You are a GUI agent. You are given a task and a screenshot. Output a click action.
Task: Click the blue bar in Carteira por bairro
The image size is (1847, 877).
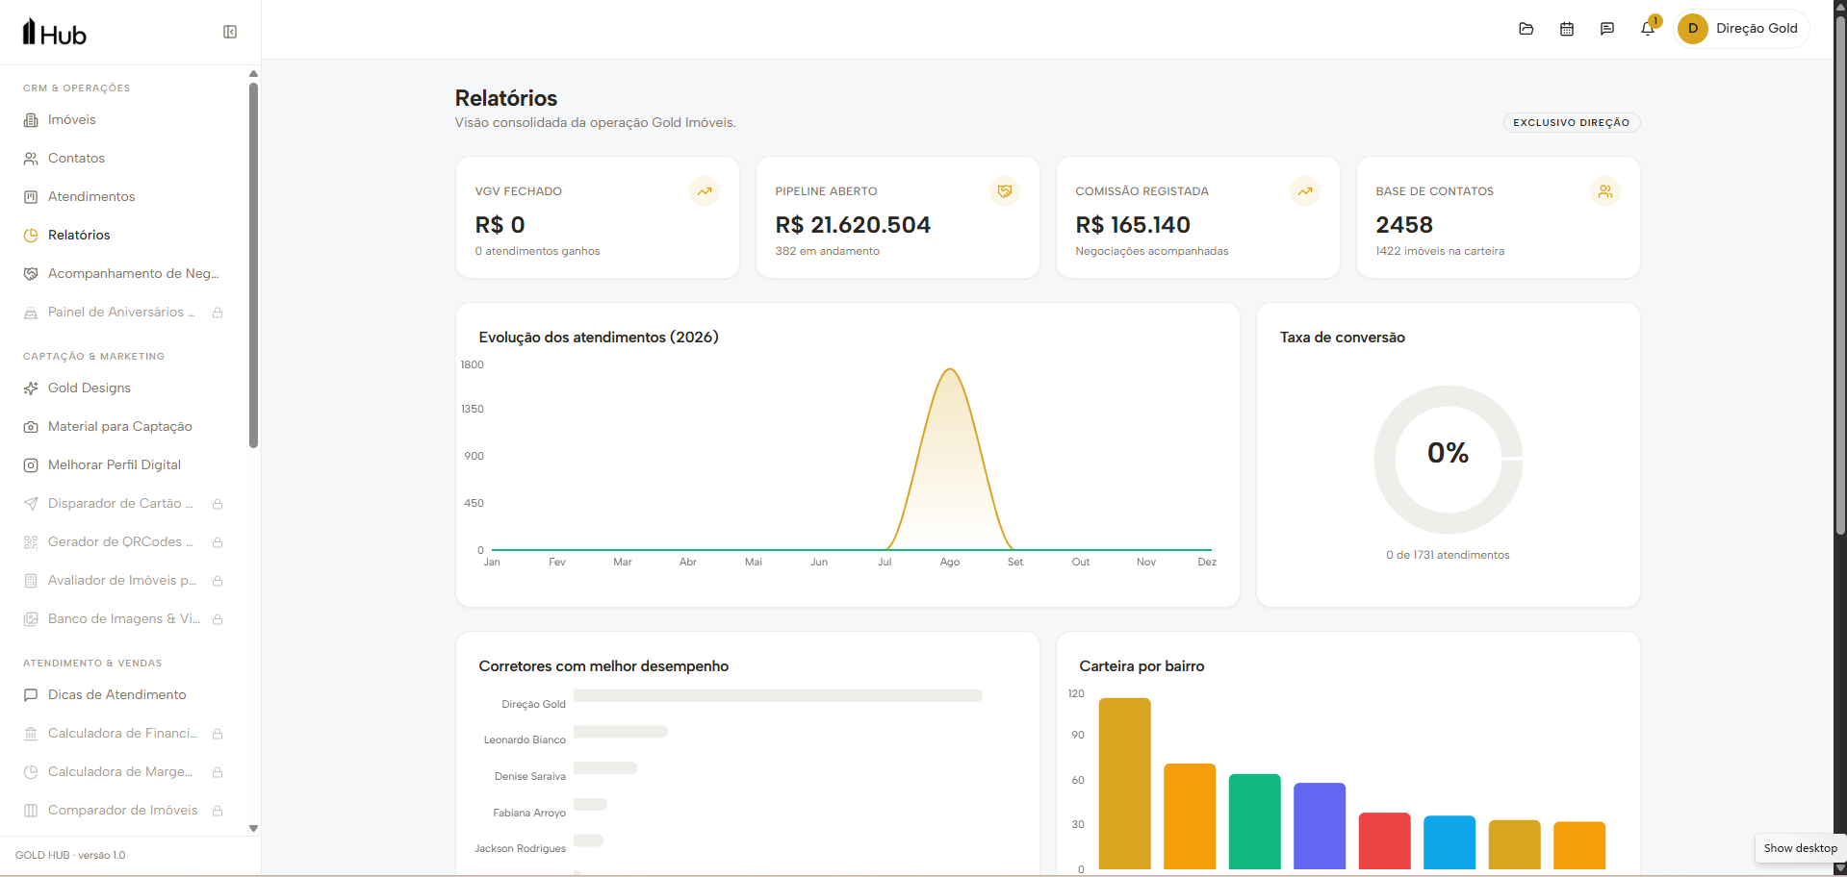pos(1449,842)
